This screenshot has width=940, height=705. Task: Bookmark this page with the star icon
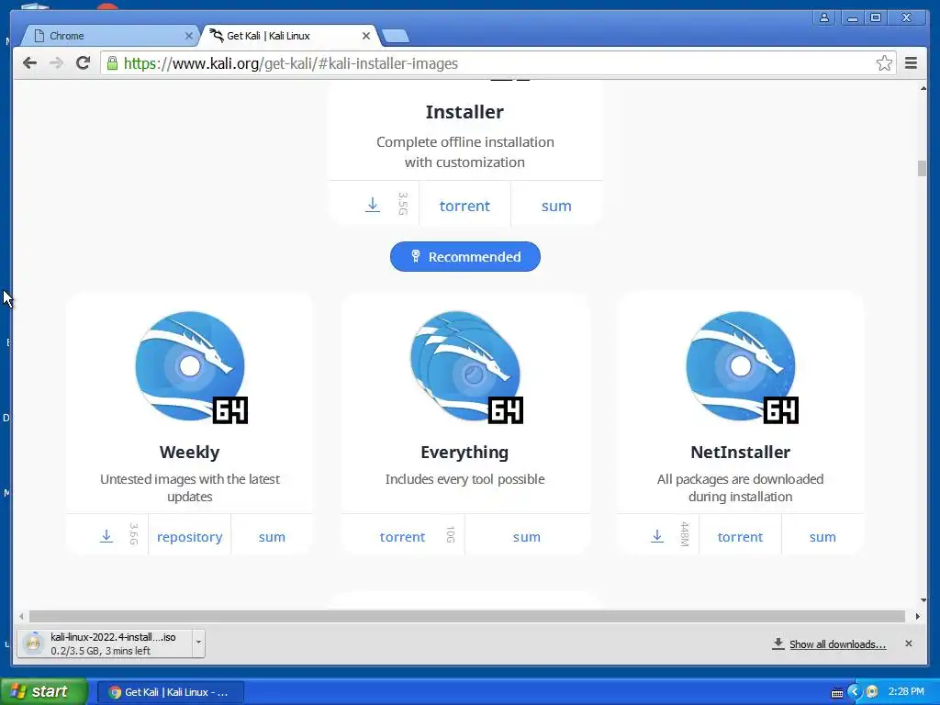tap(884, 63)
